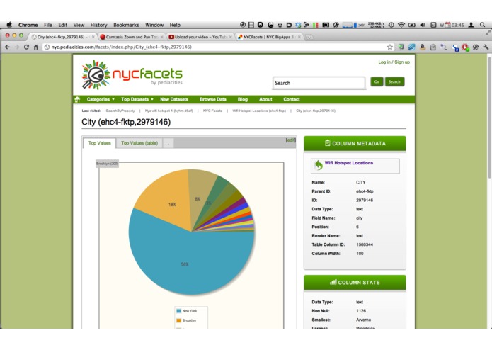Click the Amazon extension icon
The width and height of the screenshot is (492, 350).
(x=423, y=47)
